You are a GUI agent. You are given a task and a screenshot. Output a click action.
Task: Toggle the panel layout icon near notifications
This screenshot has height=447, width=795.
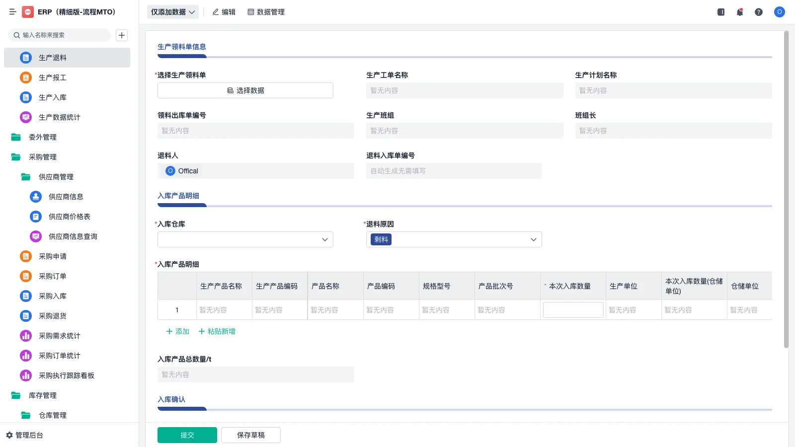coord(720,12)
